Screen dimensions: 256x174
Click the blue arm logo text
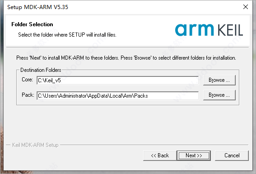[194, 30]
